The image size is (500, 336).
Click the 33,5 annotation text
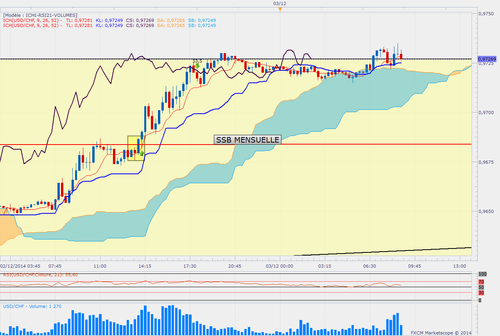[x=197, y=61]
